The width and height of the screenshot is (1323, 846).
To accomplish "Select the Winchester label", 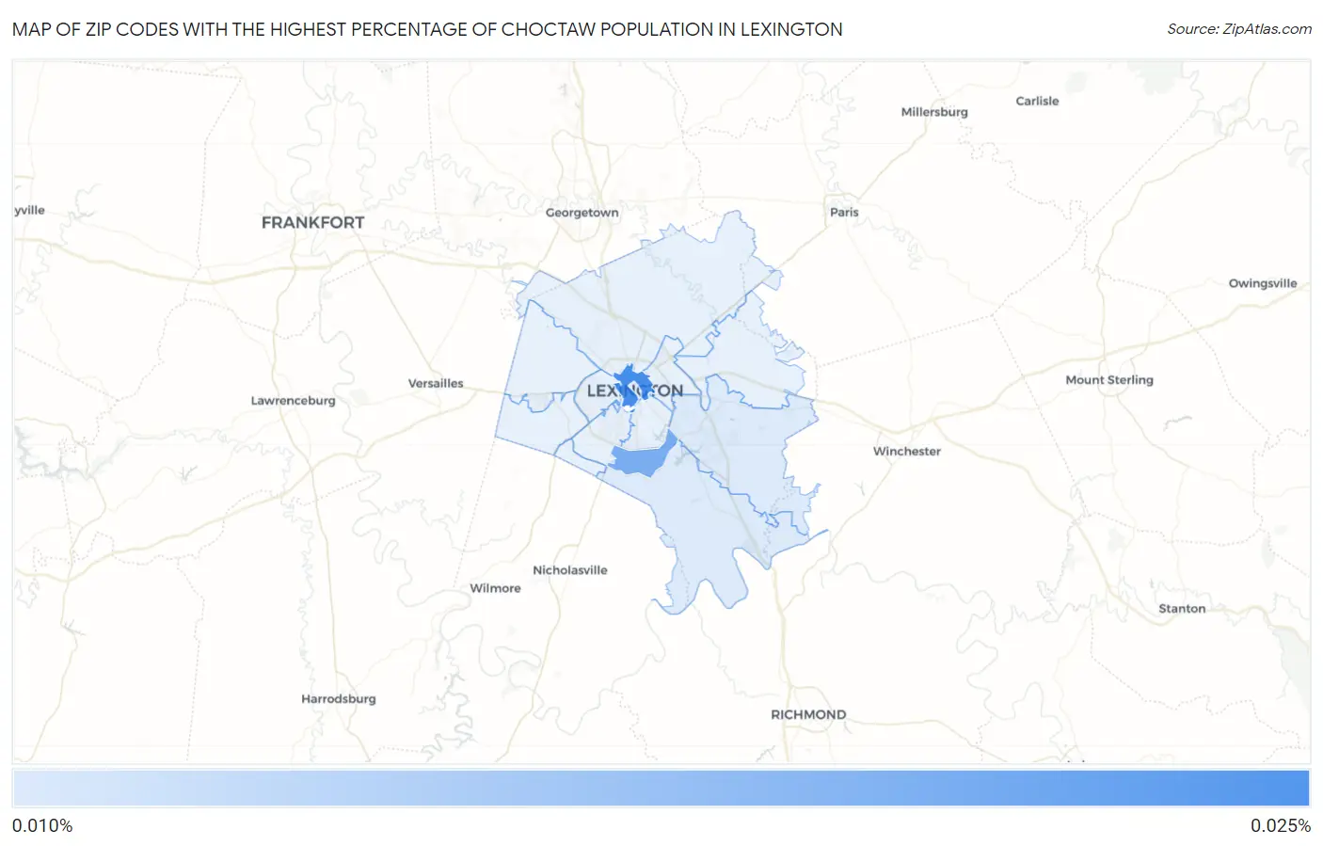I will (x=907, y=451).
